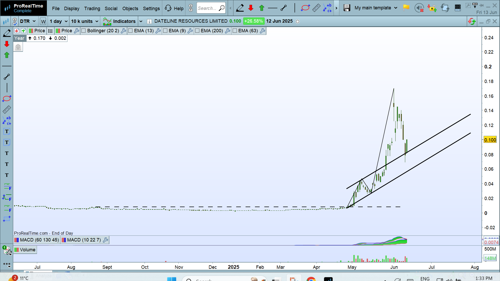Pick the red down arrow in left sidebar
500x281 pixels.
pyautogui.click(x=7, y=44)
